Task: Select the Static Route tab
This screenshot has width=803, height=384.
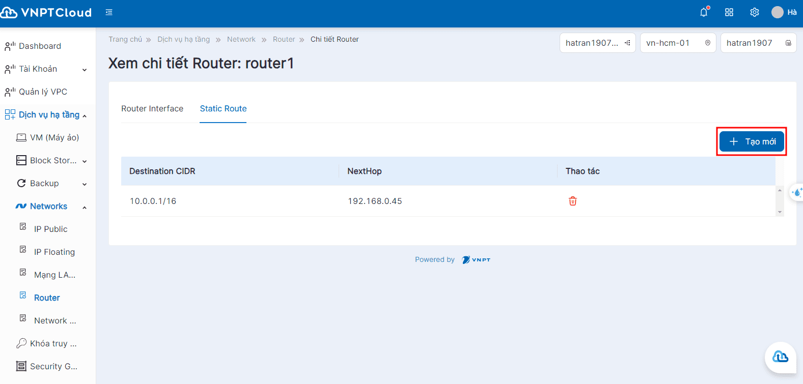Action: [x=223, y=108]
